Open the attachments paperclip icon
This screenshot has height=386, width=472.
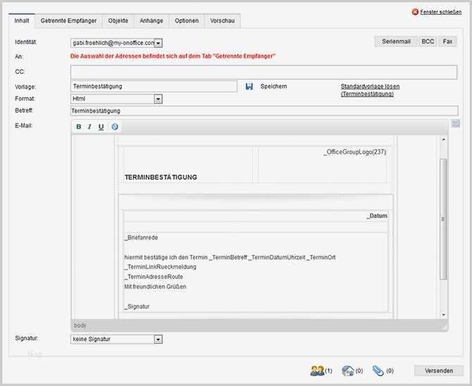(378, 371)
